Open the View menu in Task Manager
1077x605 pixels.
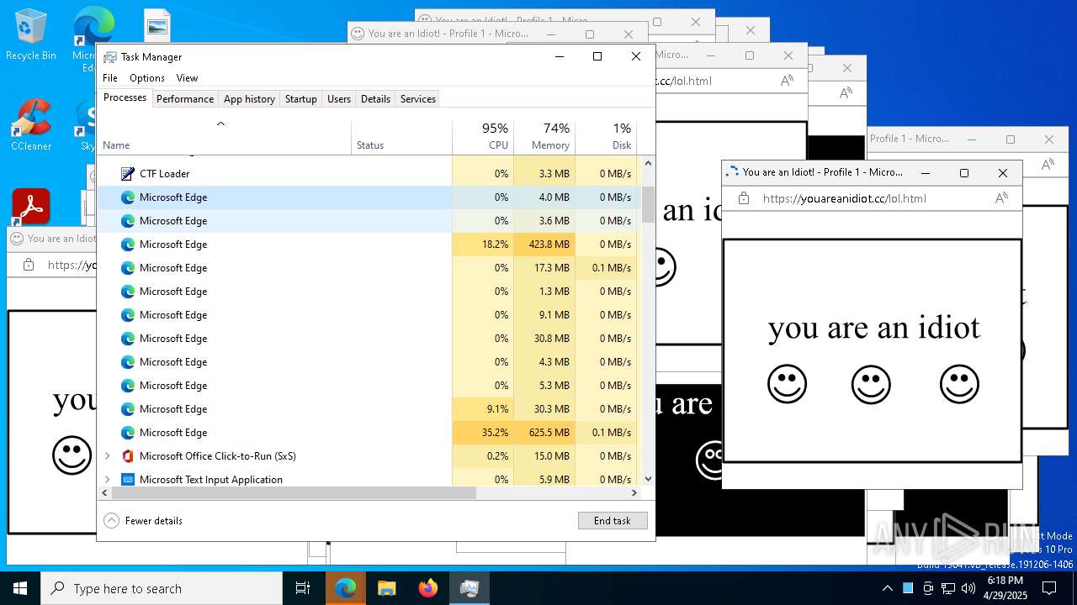pos(187,78)
